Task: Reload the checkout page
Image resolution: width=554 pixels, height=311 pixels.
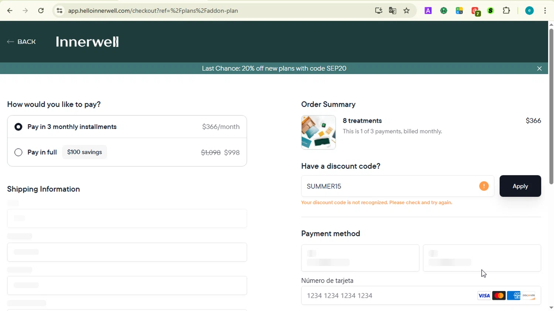Action: (x=41, y=11)
